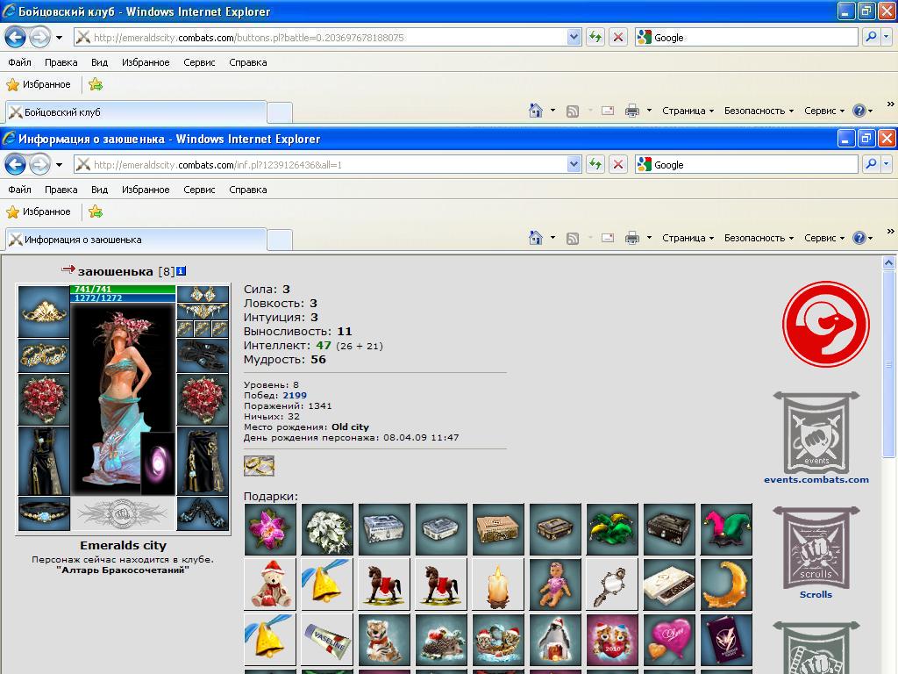Click the Print icon in the front window toolbar
The height and width of the screenshot is (674, 898).
tap(632, 238)
